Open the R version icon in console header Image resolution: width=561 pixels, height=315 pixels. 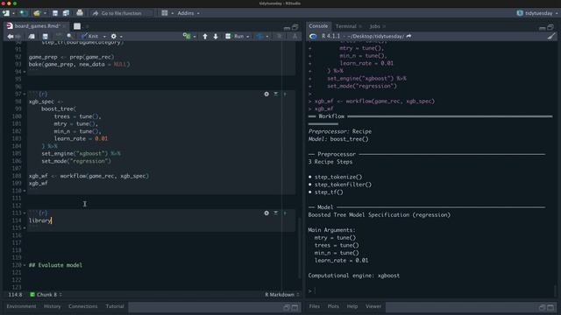[313, 37]
